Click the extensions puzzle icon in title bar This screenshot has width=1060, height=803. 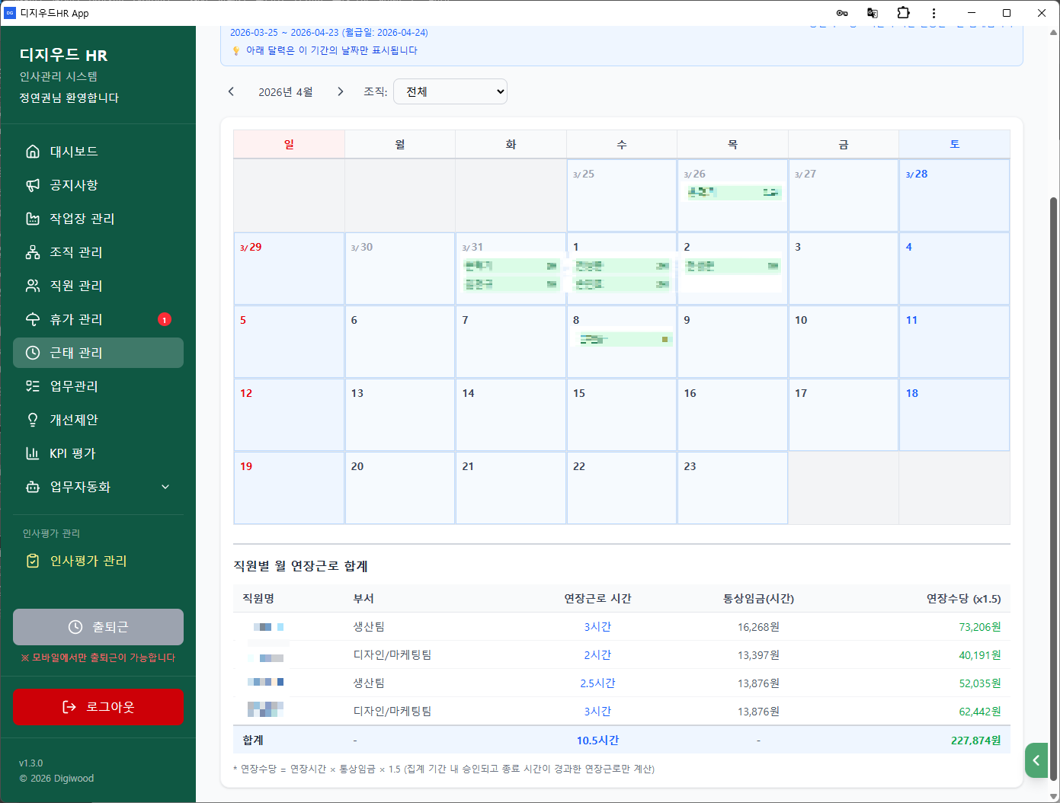pos(904,13)
